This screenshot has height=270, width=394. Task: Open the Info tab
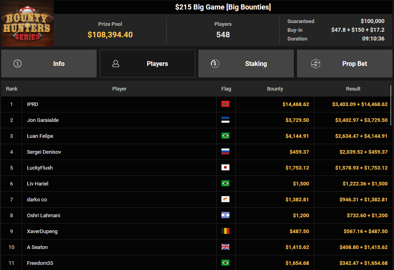(x=49, y=64)
